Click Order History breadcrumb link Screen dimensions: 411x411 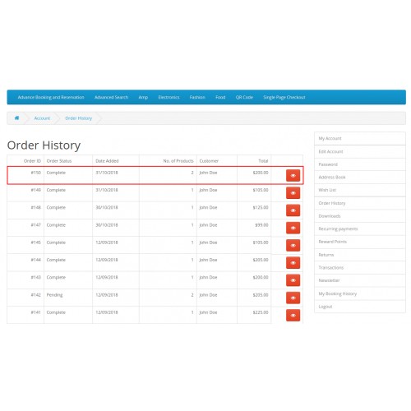pos(79,118)
